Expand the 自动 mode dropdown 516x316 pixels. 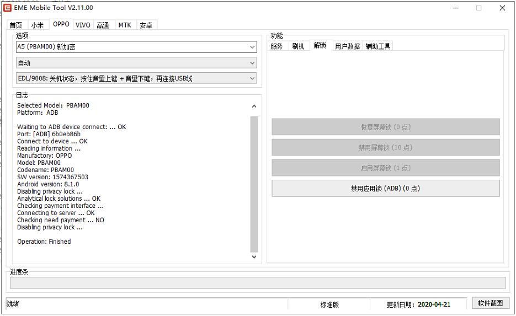click(136, 63)
